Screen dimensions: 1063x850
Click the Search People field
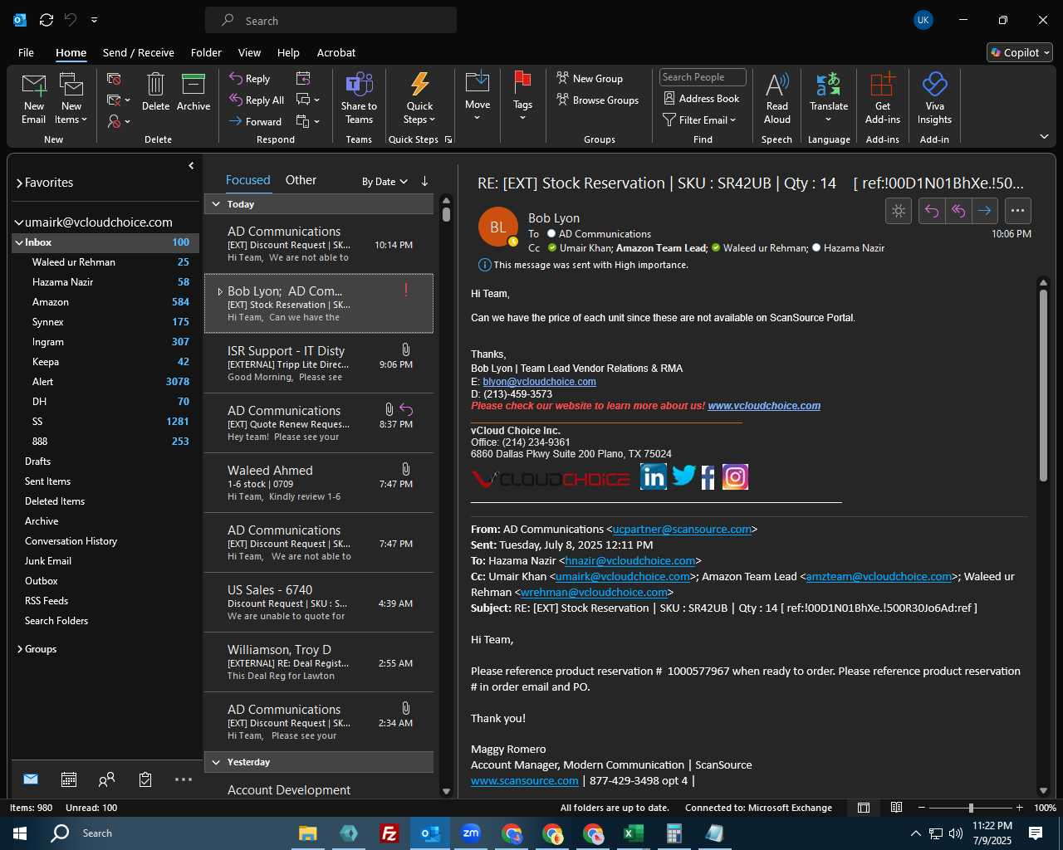703,77
